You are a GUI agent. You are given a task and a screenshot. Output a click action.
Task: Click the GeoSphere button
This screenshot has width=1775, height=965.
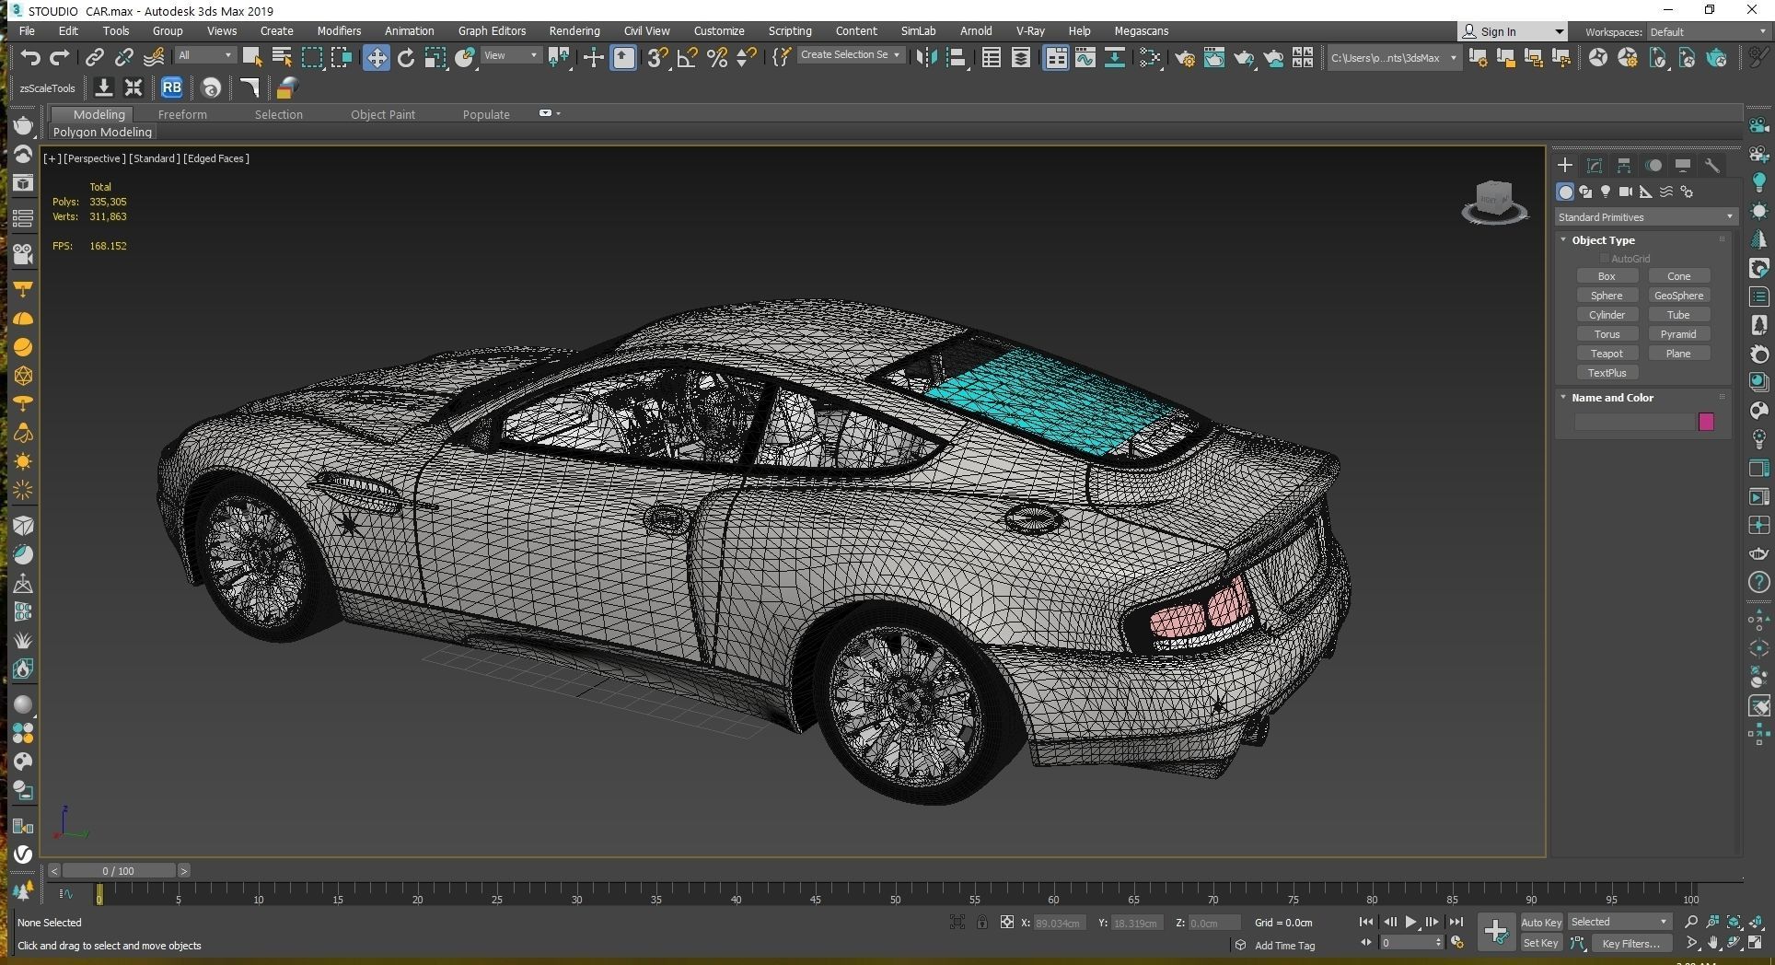pyautogui.click(x=1678, y=296)
